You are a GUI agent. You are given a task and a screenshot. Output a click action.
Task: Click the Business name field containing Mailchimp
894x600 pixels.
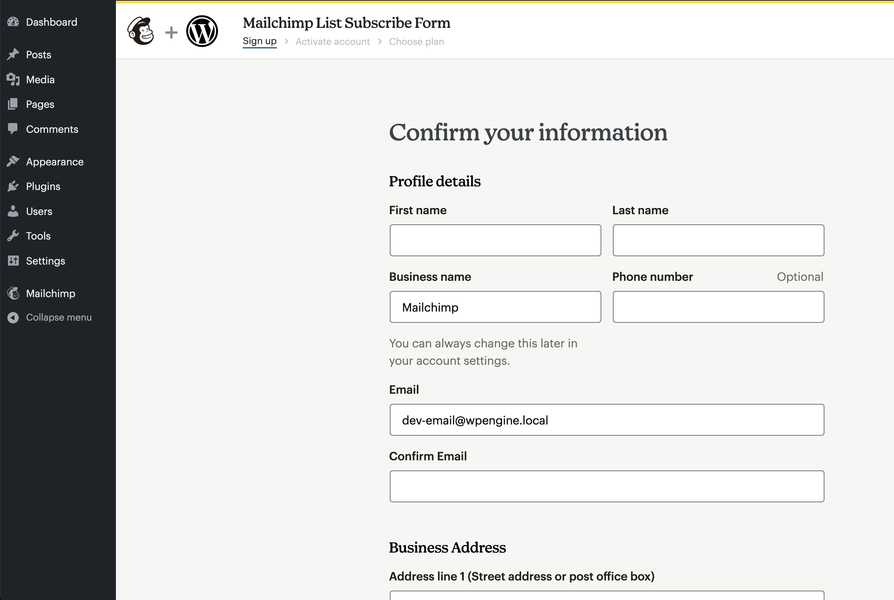click(x=495, y=307)
